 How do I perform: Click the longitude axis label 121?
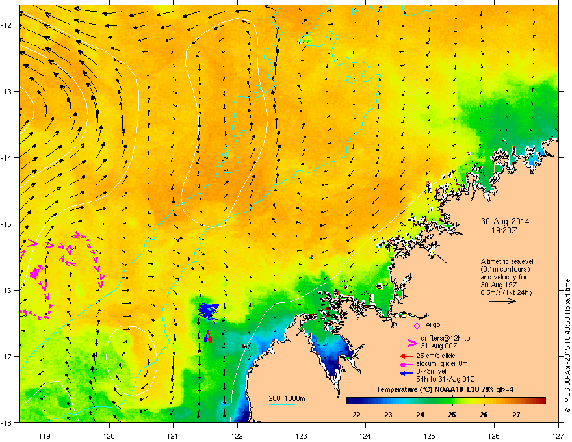click(x=173, y=435)
